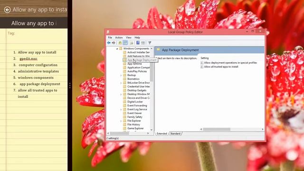Click the 'app package deployment' note line
The width and height of the screenshot is (304, 171).
click(x=40, y=84)
